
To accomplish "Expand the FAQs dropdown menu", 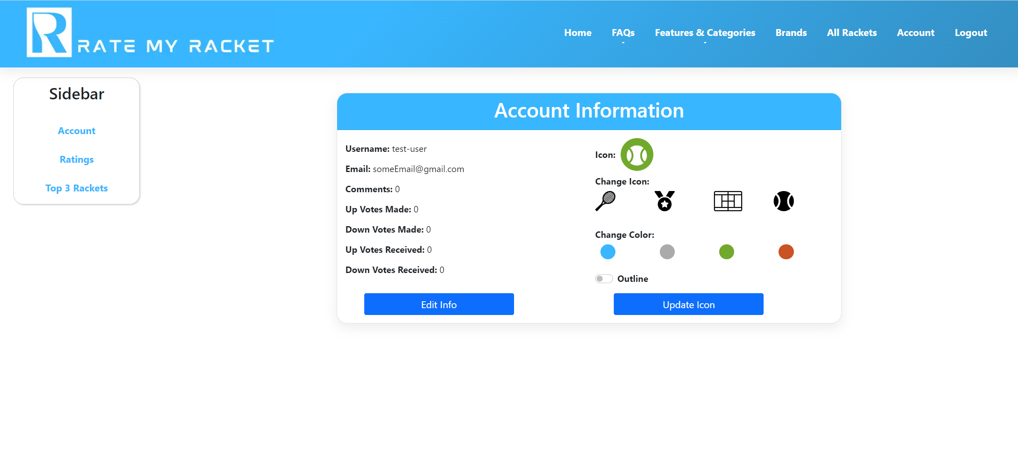I will click(623, 33).
